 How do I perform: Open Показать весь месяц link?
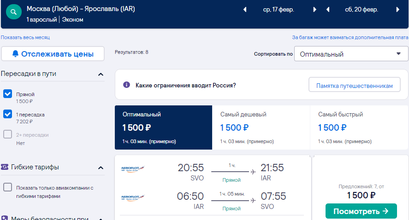25,37
